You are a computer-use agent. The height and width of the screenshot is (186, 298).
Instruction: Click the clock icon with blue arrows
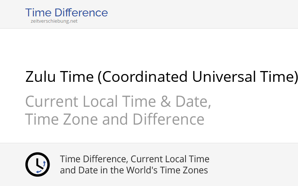(x=37, y=164)
